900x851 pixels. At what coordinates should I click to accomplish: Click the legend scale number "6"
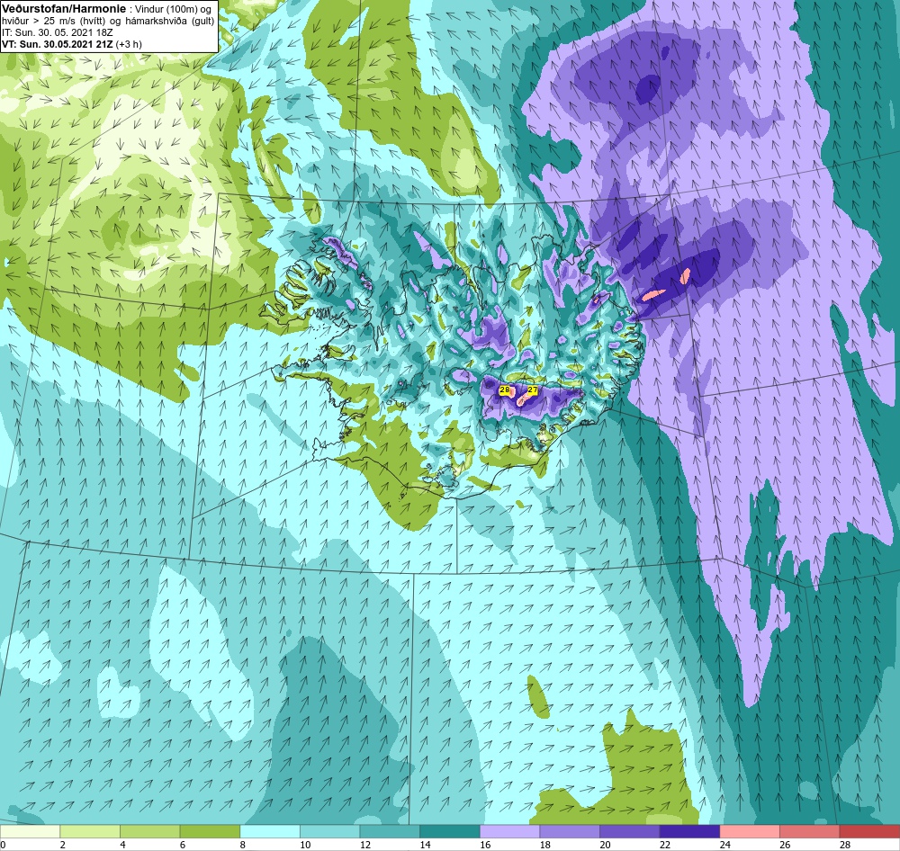click(x=183, y=845)
